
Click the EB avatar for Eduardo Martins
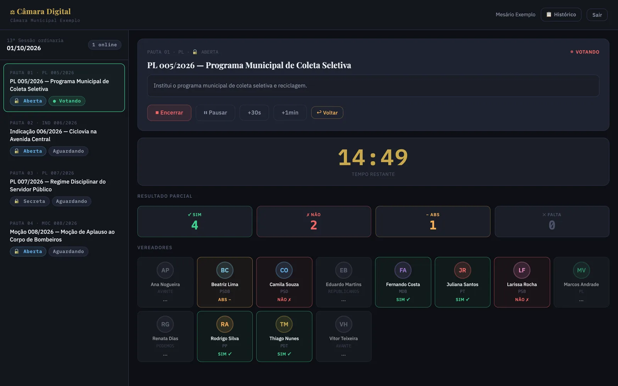point(344,270)
